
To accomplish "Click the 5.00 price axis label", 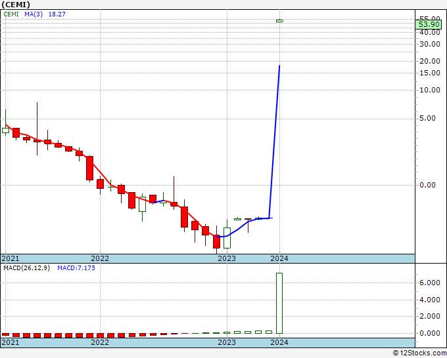I will click(x=428, y=118).
